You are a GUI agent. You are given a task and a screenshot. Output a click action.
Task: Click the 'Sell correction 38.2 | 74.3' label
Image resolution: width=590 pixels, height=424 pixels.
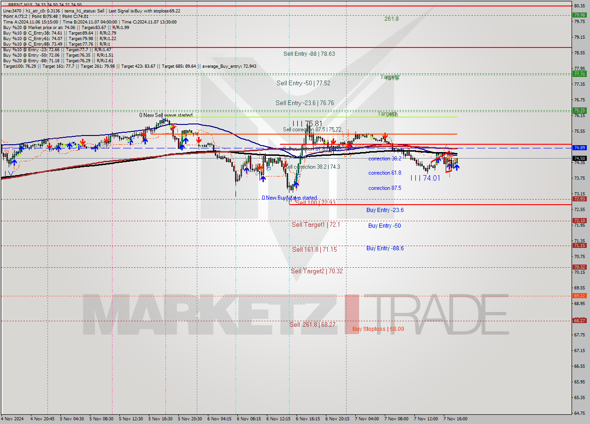(x=313, y=167)
